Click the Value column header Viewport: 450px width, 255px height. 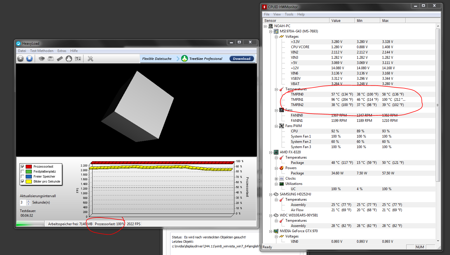point(342,20)
